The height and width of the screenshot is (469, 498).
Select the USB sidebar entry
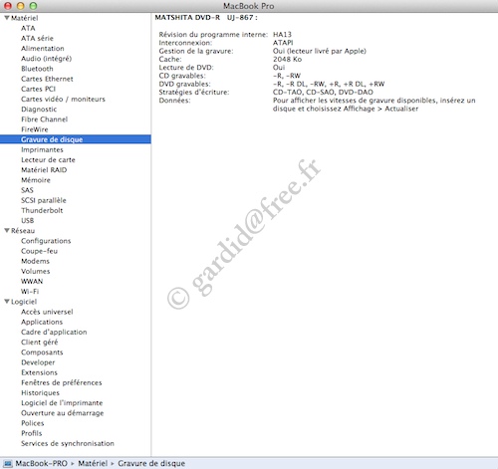pos(27,221)
